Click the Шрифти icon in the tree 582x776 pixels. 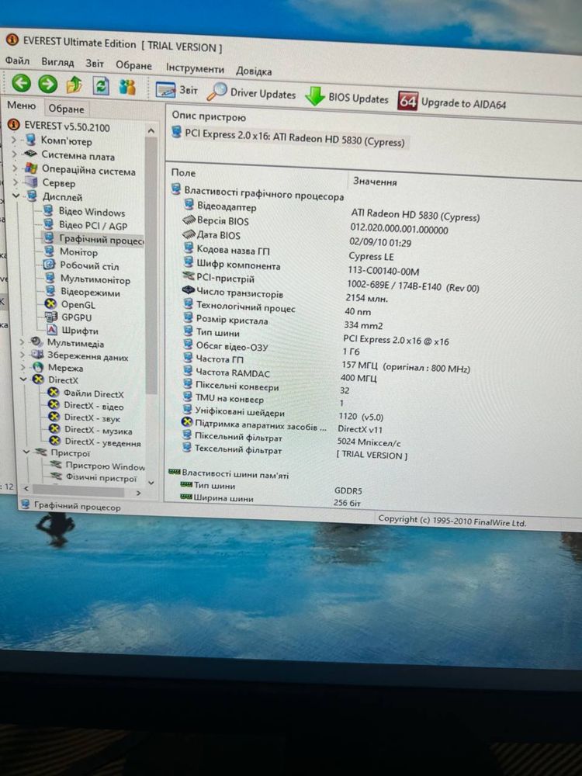(52, 330)
